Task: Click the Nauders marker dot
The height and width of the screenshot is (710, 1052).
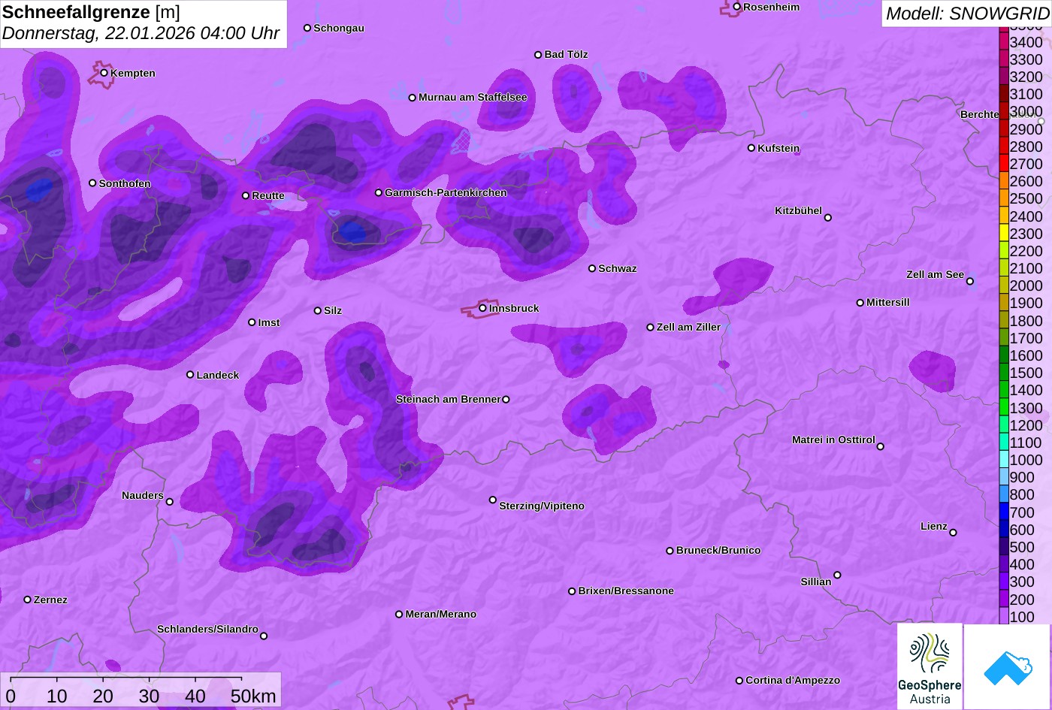Action: coord(170,502)
